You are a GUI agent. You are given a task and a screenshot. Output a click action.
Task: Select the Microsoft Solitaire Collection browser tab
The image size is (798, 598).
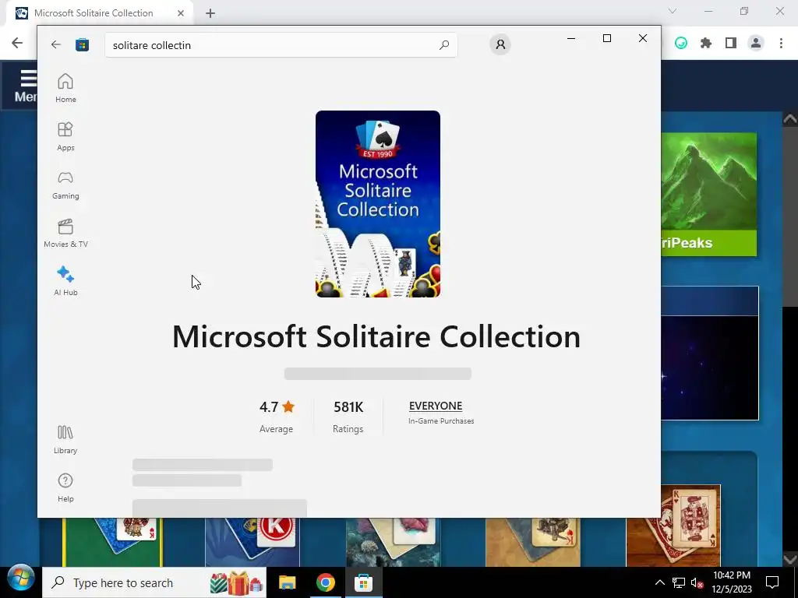(x=100, y=13)
